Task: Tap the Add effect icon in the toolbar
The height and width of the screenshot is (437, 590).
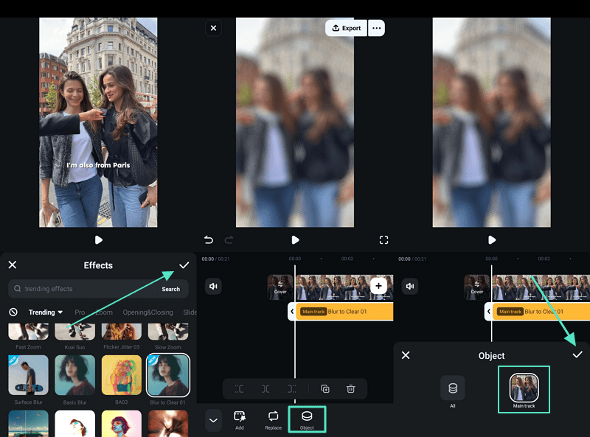Action: [239, 419]
